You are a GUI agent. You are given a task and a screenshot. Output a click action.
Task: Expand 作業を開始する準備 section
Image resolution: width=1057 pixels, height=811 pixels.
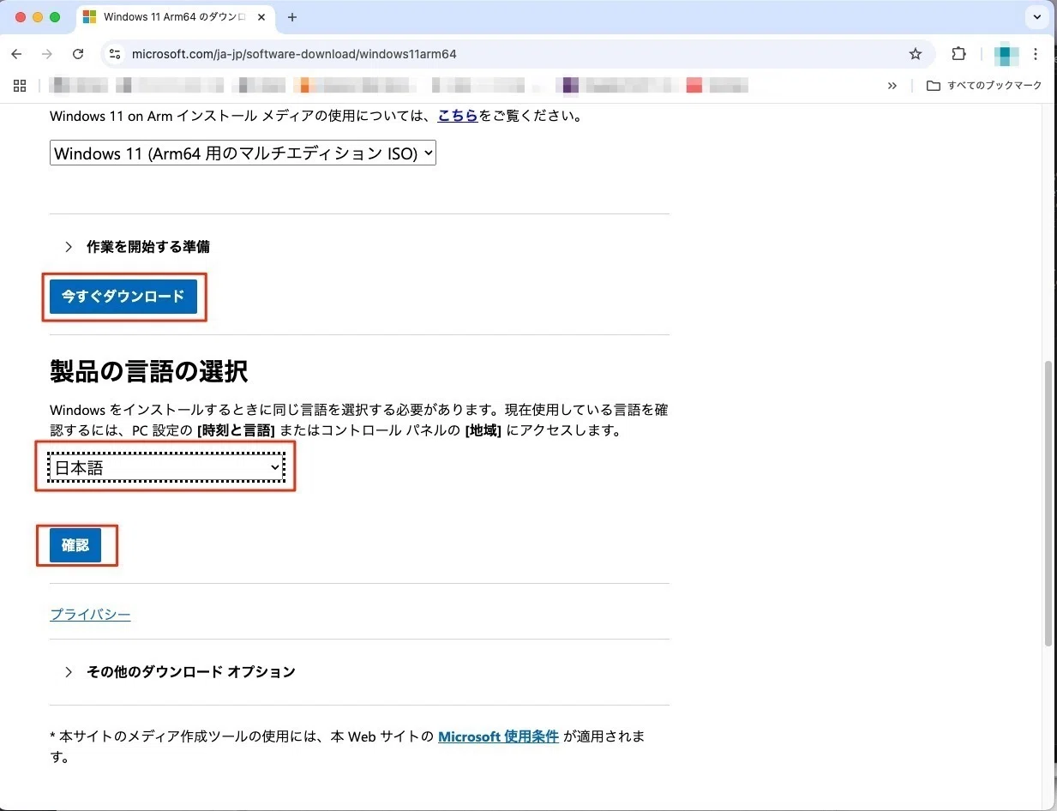click(137, 247)
